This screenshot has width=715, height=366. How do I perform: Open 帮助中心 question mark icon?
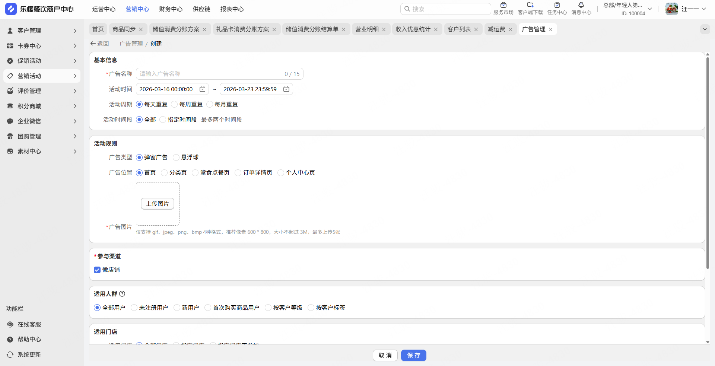point(10,340)
